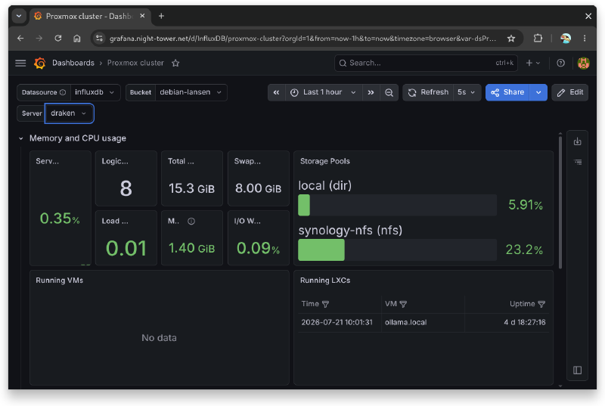Click the Edit dashboard button
Viewport: 605px width, 406px height.
[570, 92]
